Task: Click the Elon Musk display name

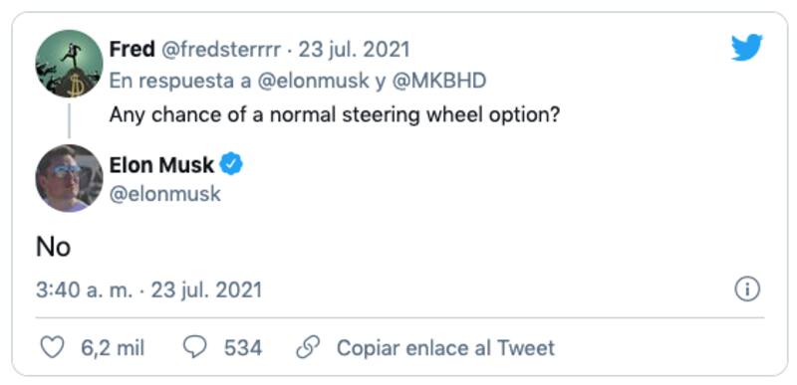Action: click(x=161, y=165)
